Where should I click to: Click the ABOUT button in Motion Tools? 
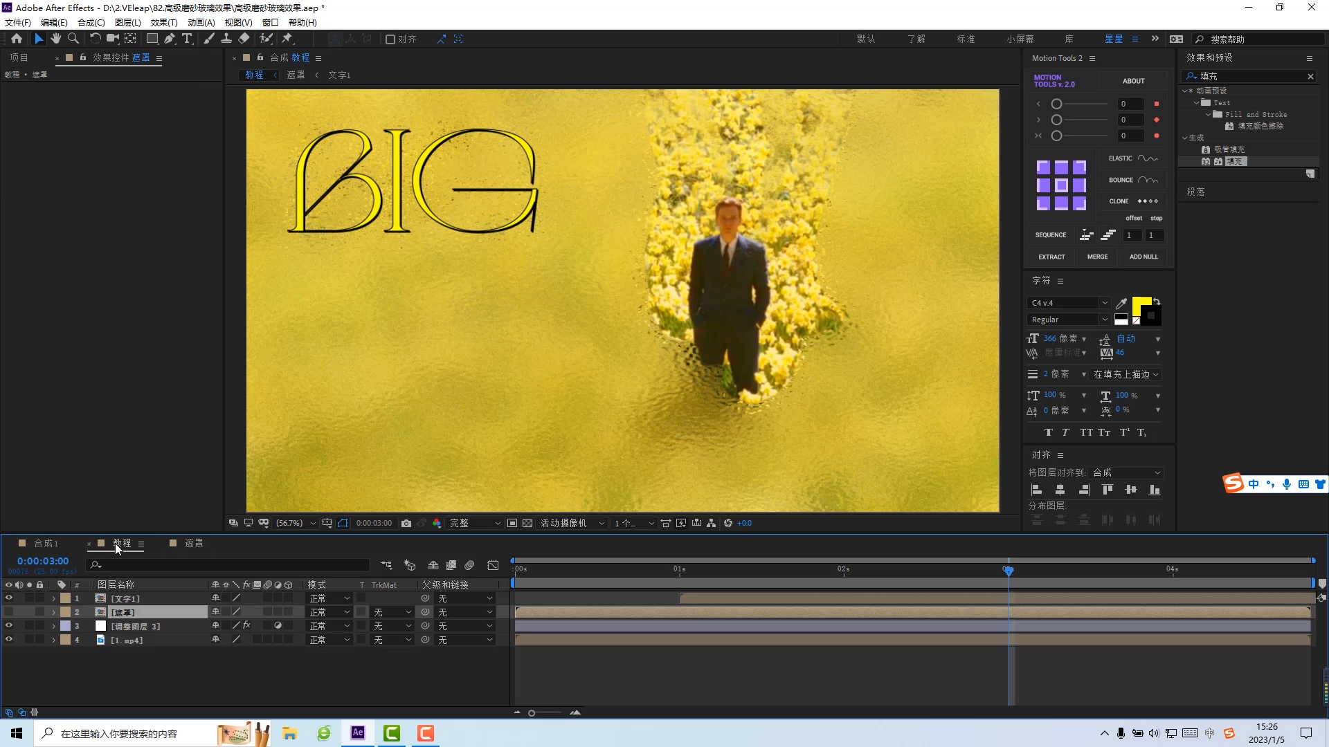[1133, 81]
